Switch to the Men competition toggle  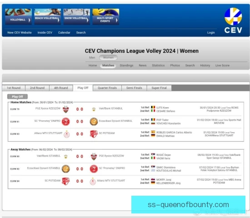tap(92, 58)
